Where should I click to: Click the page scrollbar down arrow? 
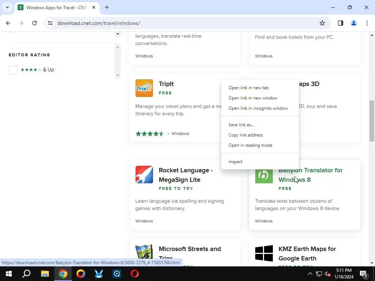pos(372,263)
